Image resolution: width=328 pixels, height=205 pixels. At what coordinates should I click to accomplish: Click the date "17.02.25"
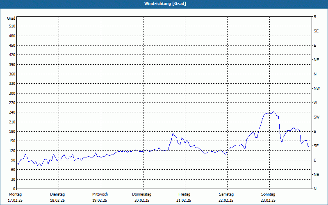tap(15, 200)
